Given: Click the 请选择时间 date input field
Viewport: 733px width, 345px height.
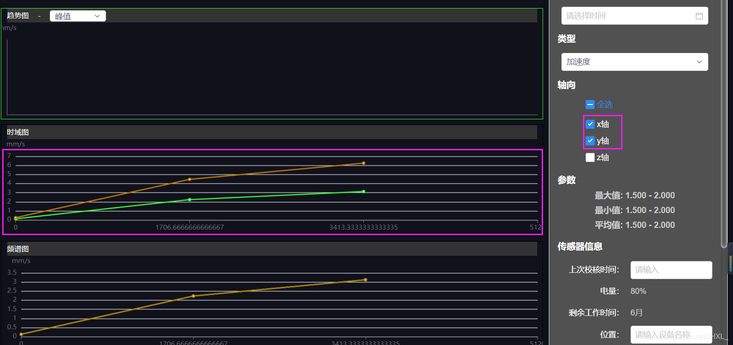Looking at the screenshot, I should (x=635, y=16).
